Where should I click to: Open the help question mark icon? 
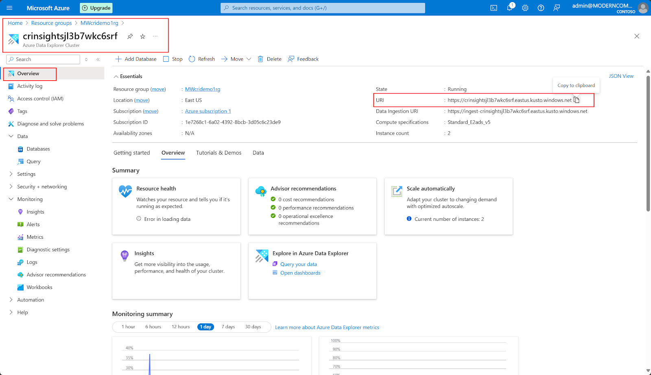[541, 8]
